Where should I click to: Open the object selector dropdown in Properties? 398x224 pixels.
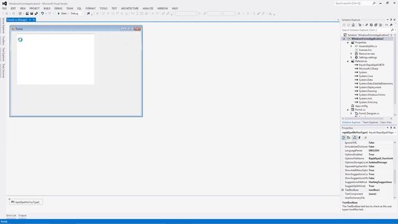coord(396,133)
